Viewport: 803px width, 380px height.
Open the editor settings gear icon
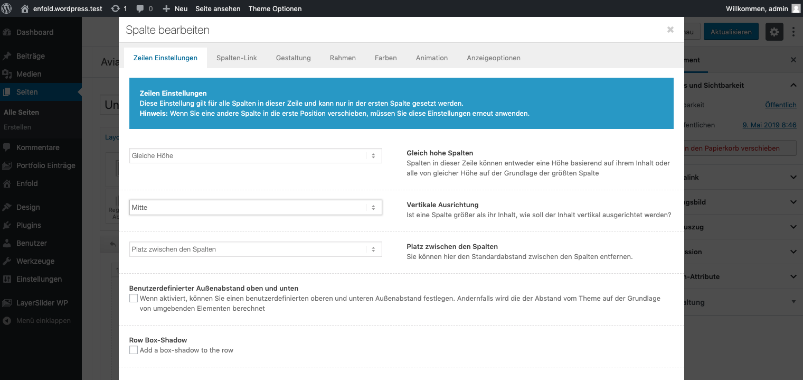774,32
